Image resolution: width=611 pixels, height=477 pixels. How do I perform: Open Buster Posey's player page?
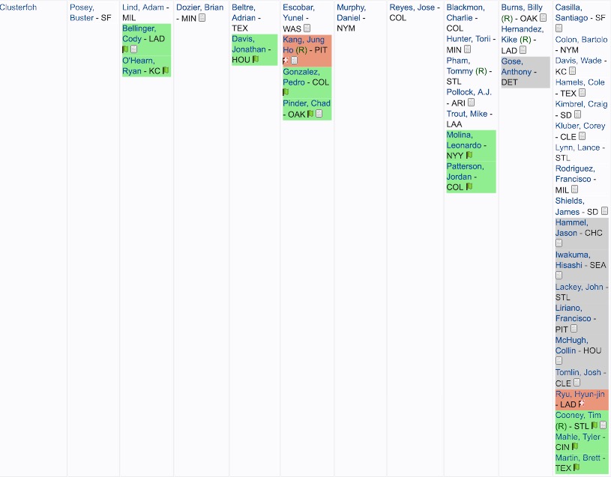tap(82, 13)
